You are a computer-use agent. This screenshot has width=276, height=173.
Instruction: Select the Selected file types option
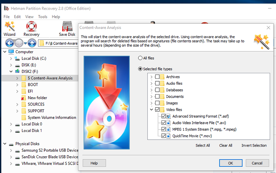(140, 69)
